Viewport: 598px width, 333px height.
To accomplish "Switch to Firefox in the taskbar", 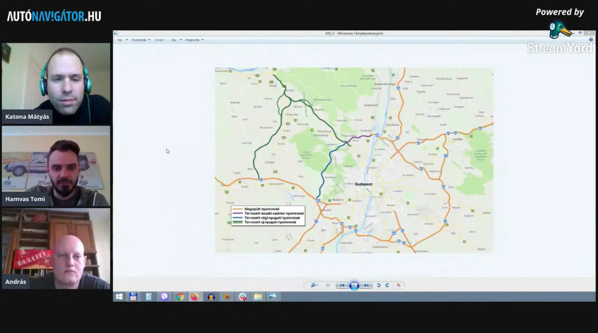I will click(194, 297).
